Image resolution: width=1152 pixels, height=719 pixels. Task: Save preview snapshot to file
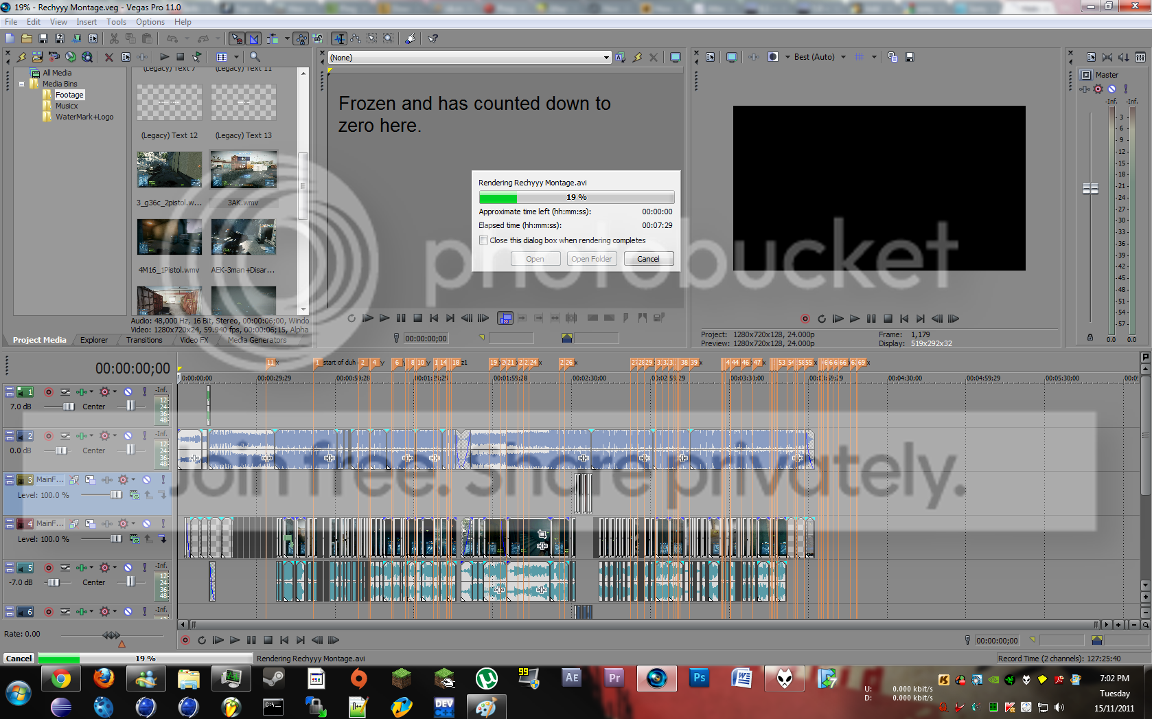point(910,57)
